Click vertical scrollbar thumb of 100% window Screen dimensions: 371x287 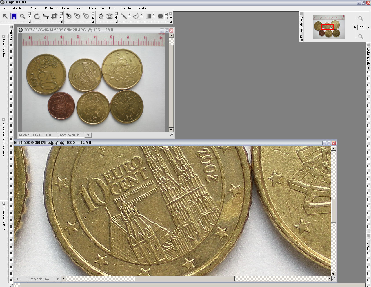(x=334, y=211)
